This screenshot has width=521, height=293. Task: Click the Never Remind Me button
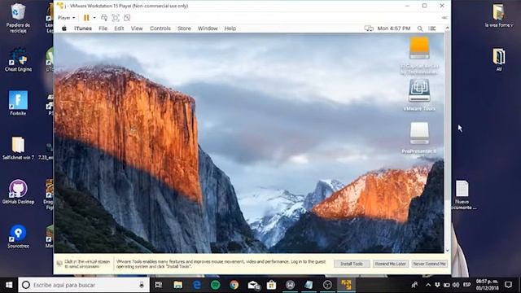(x=429, y=264)
